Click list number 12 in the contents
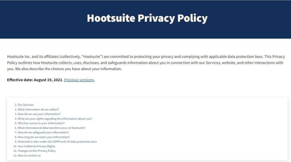This screenshot has width=291, height=162. coord(15,155)
